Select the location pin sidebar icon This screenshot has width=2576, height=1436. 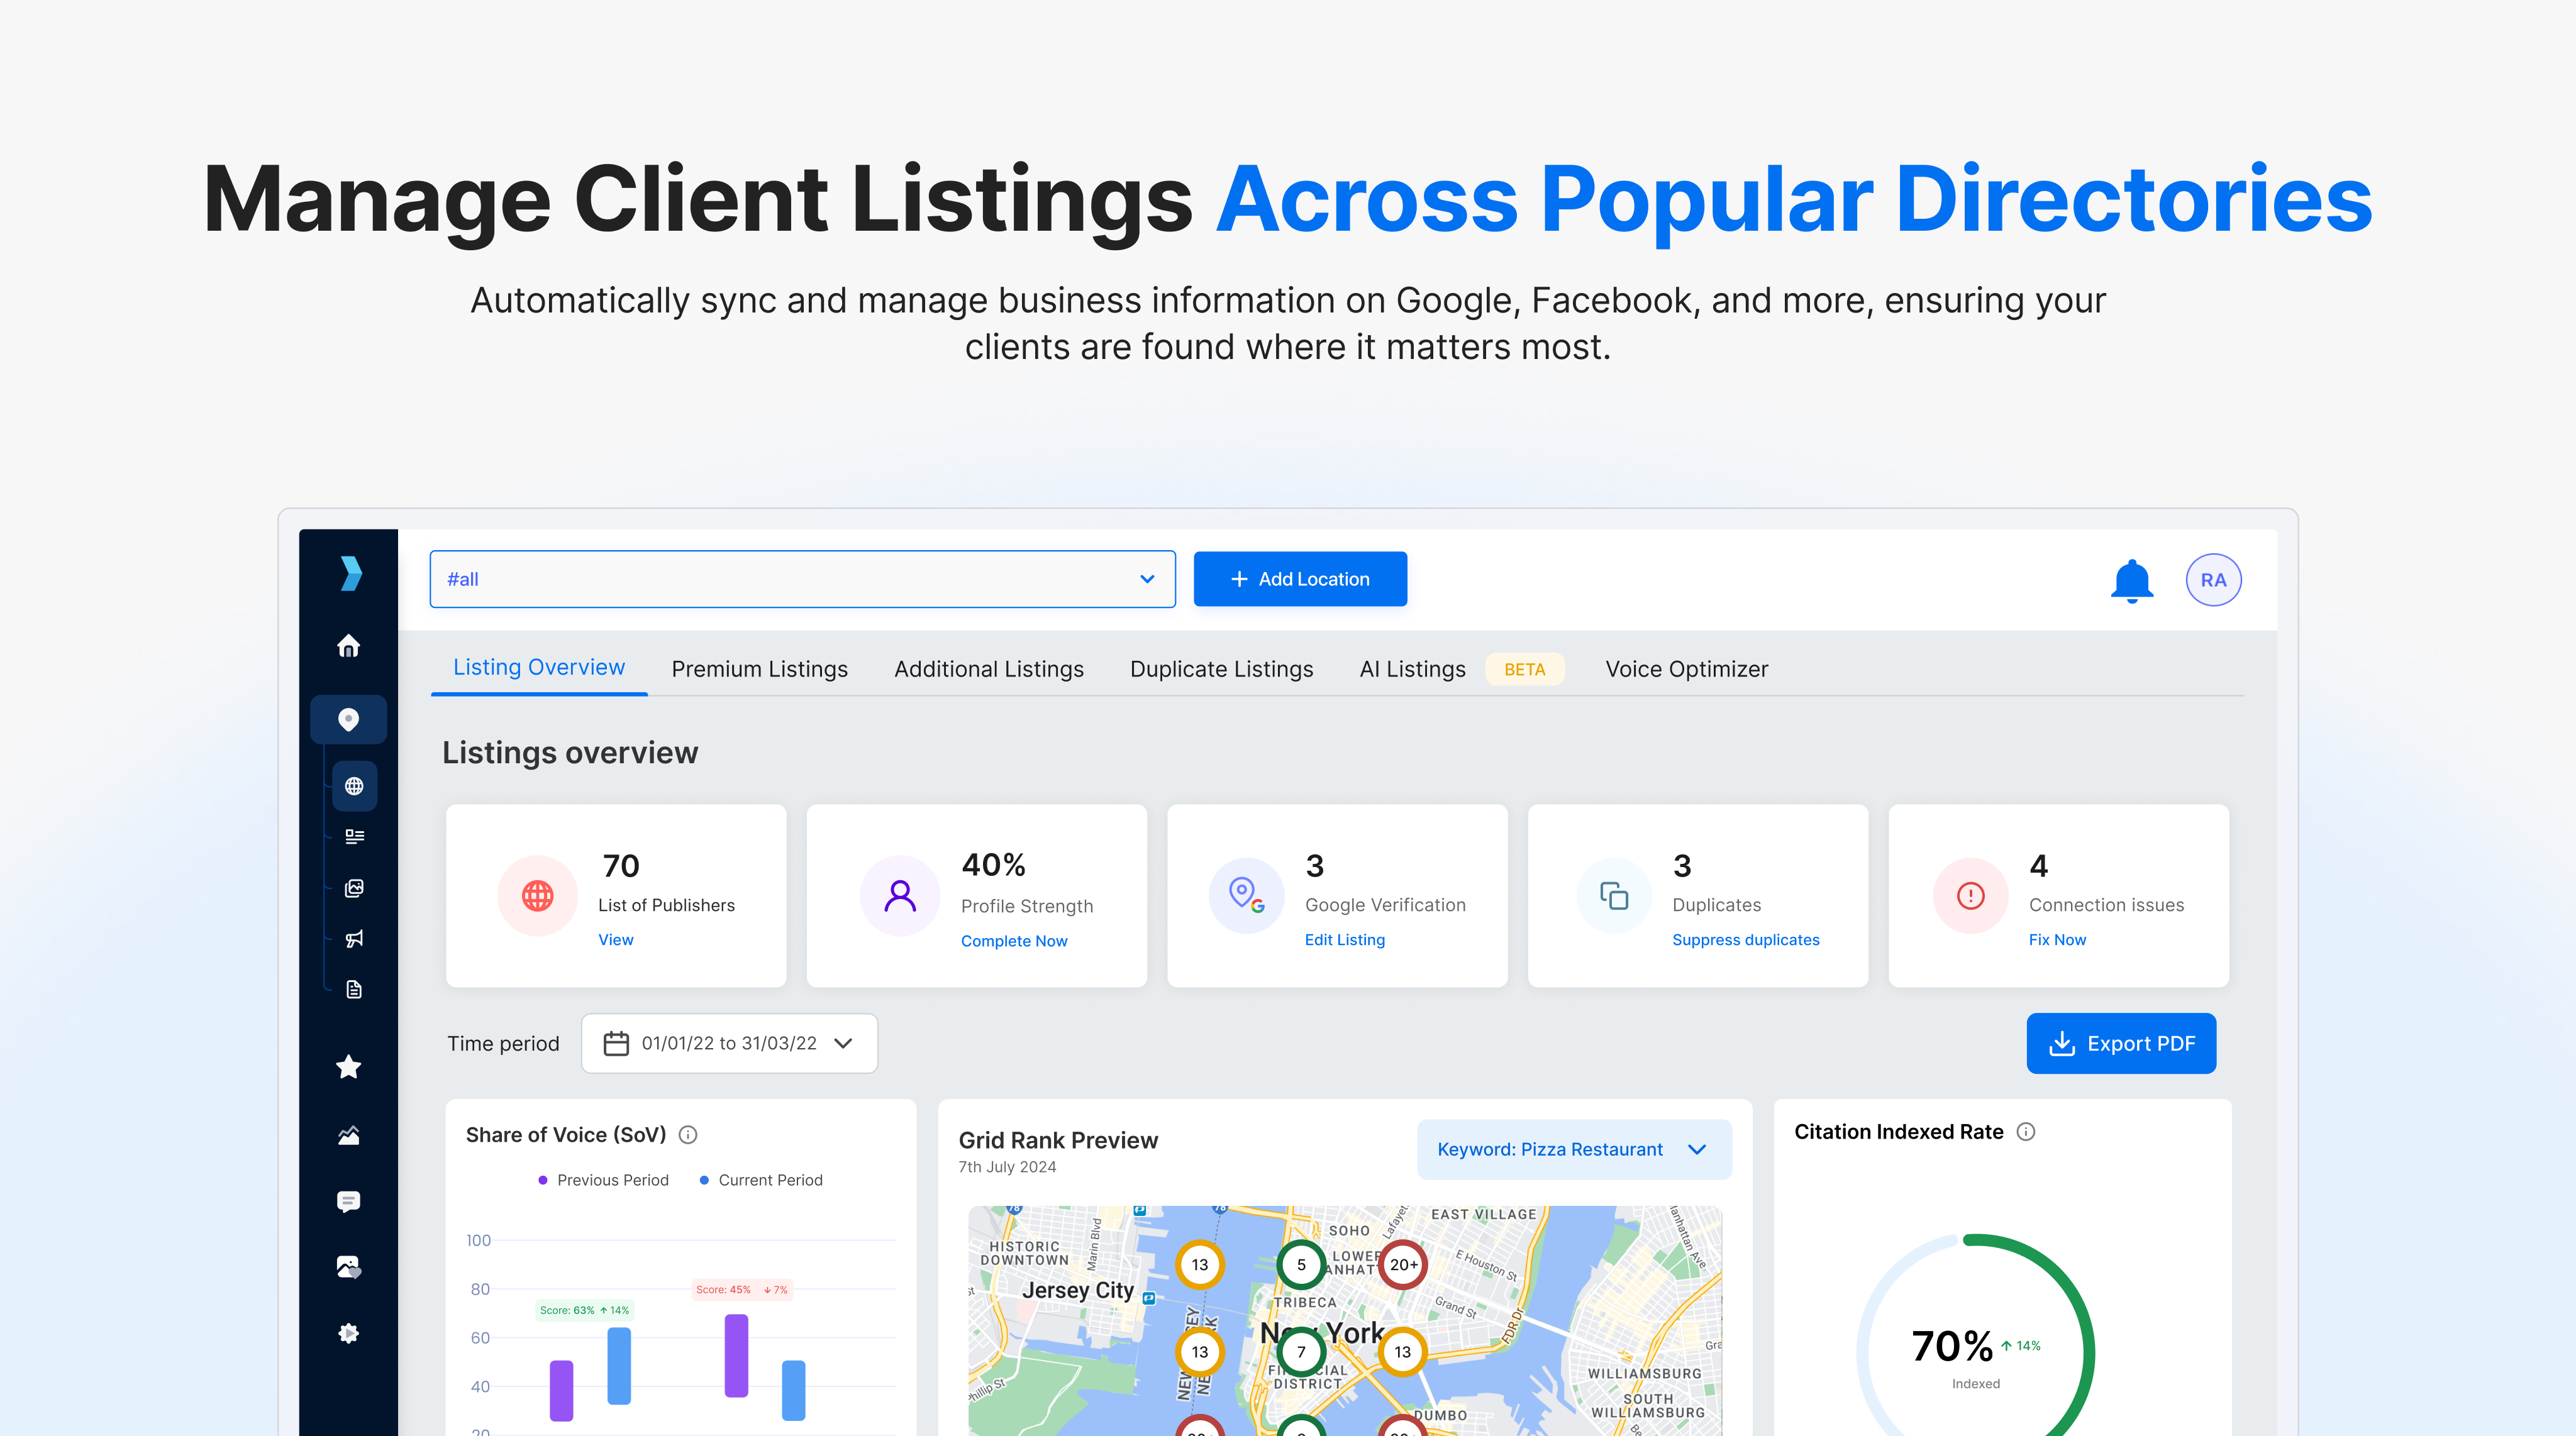(x=348, y=719)
